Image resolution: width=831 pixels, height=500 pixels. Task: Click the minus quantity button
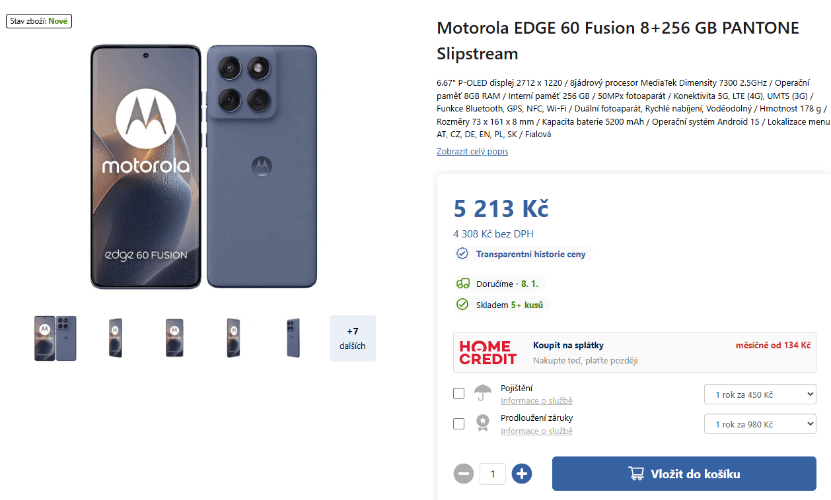pos(464,474)
